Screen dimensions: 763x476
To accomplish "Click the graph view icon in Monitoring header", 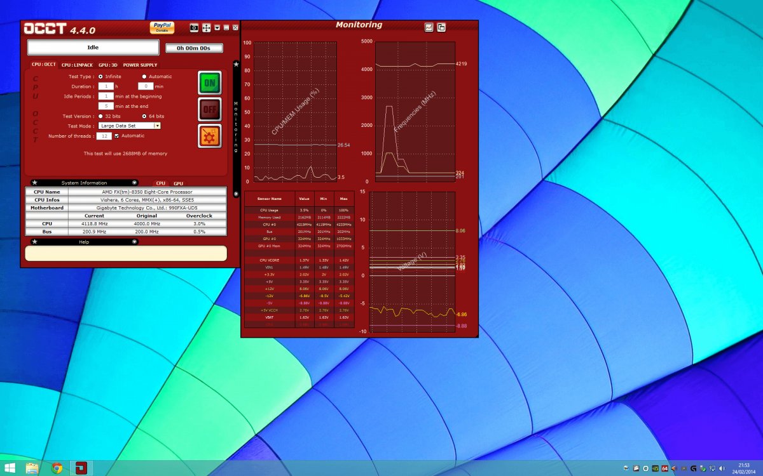I will pyautogui.click(x=429, y=27).
